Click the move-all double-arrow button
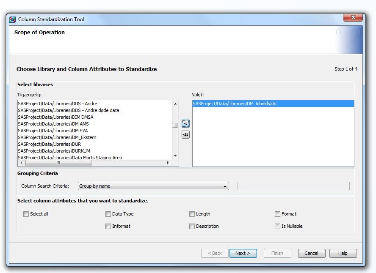The height and width of the screenshot is (273, 376). click(185, 134)
